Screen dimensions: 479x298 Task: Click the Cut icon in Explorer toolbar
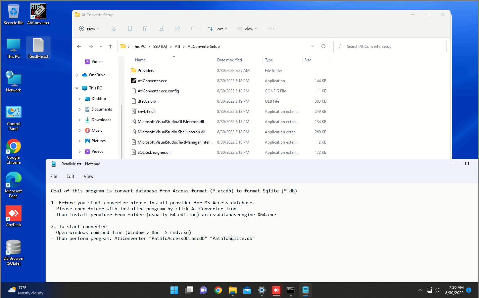[114, 29]
